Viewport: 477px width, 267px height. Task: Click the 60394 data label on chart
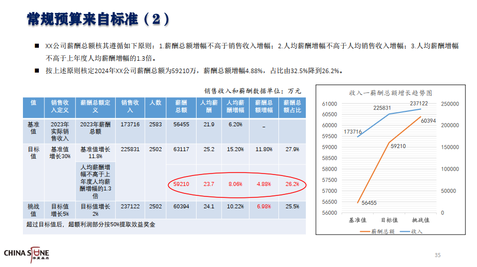[428, 121]
